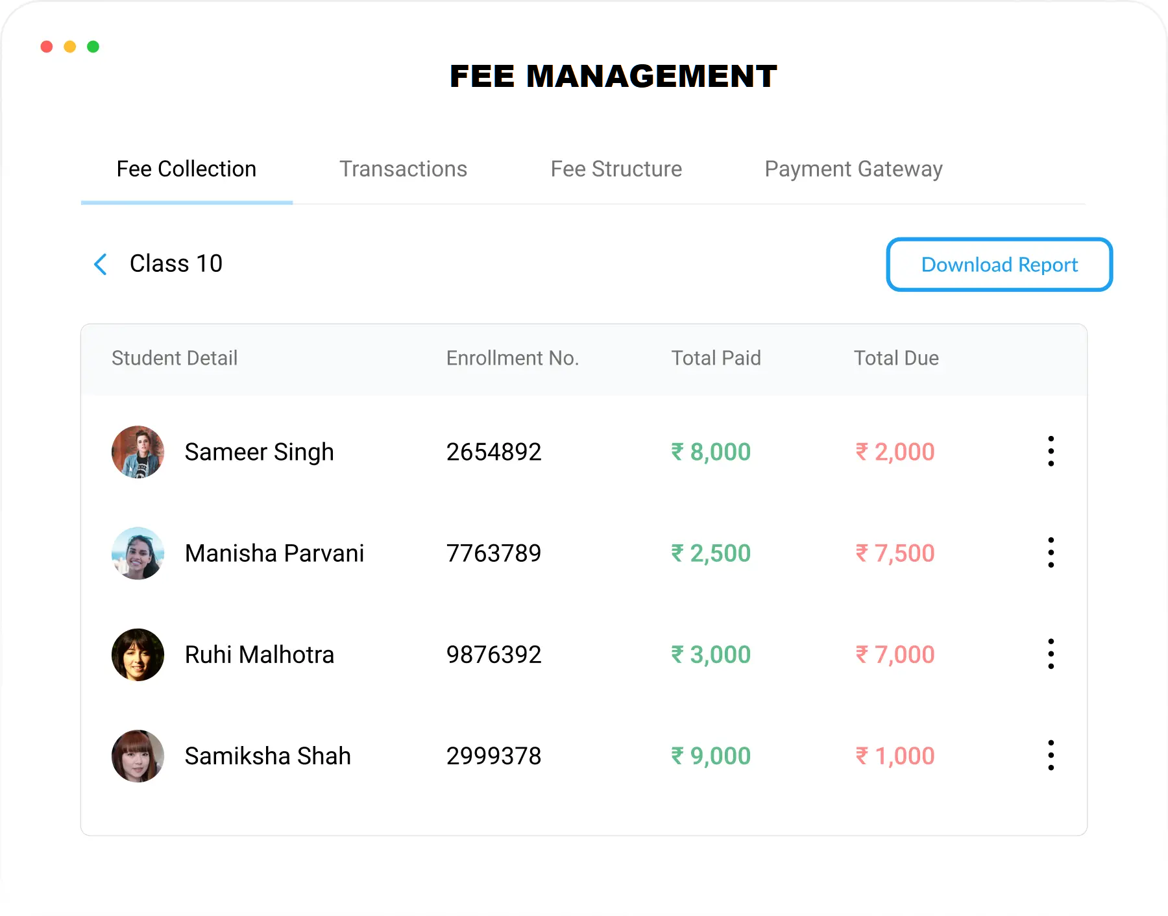The width and height of the screenshot is (1168, 916).
Task: Click Manisha Parvani's profile photo
Action: [x=138, y=553]
